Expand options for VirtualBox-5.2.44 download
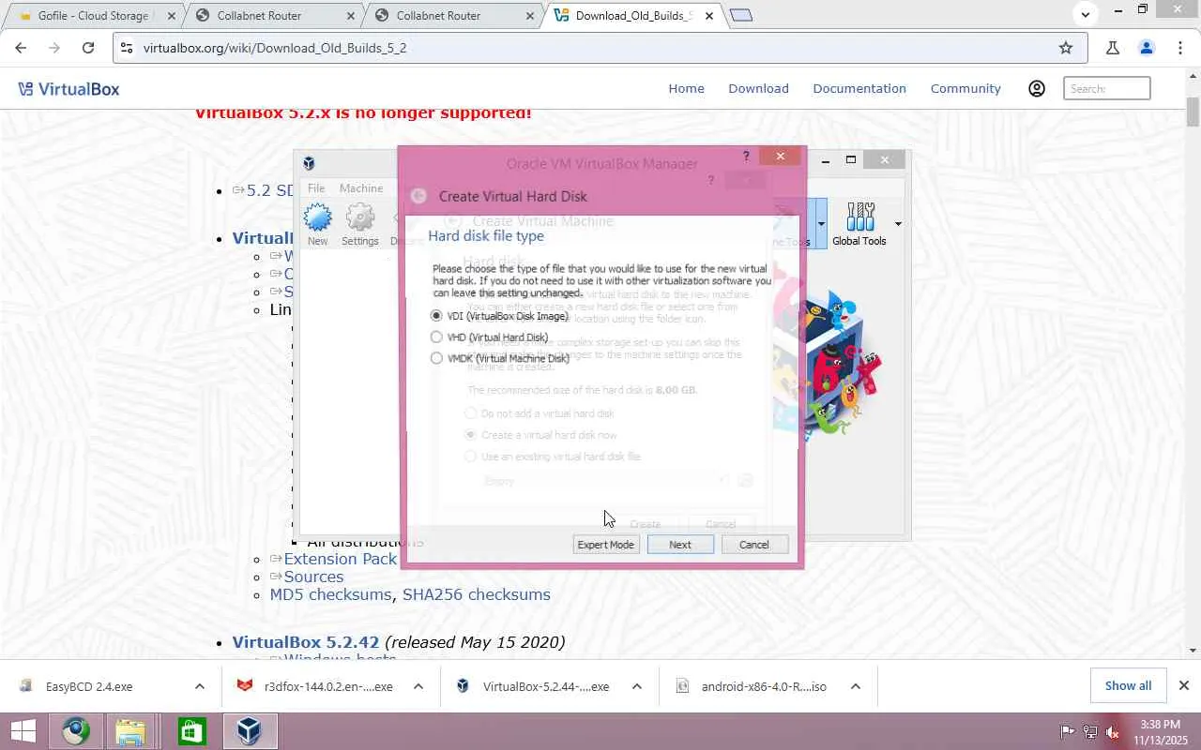Image resolution: width=1201 pixels, height=750 pixels. (x=636, y=686)
